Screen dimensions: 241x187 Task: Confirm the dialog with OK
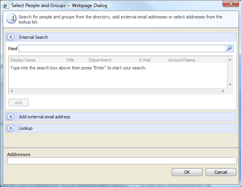(187, 172)
